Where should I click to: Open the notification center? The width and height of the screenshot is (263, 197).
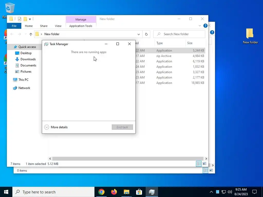pos(255,192)
